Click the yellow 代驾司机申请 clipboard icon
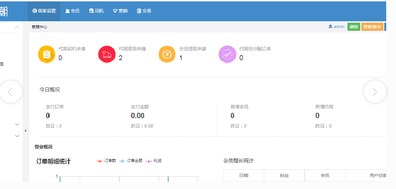Screen dimensions: 396x189 tap(47, 54)
